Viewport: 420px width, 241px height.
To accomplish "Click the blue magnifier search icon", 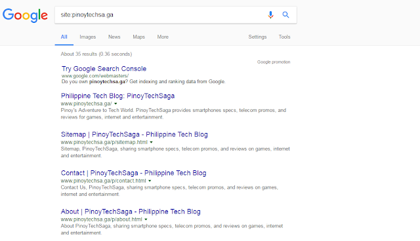I will click(x=286, y=14).
